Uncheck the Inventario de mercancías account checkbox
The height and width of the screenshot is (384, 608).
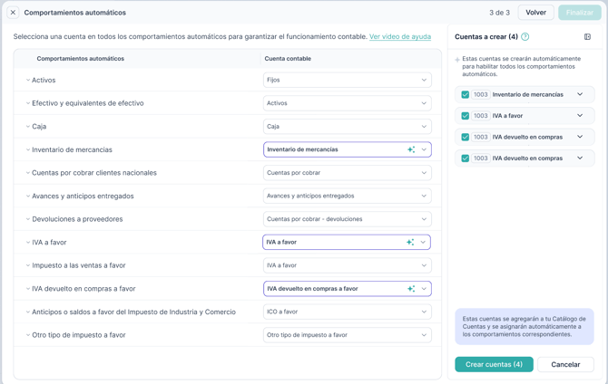coord(466,94)
